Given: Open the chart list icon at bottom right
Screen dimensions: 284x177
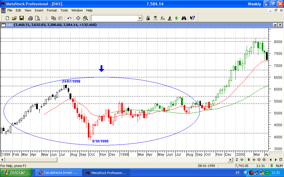Looking at the screenshot, I should click(281, 160).
